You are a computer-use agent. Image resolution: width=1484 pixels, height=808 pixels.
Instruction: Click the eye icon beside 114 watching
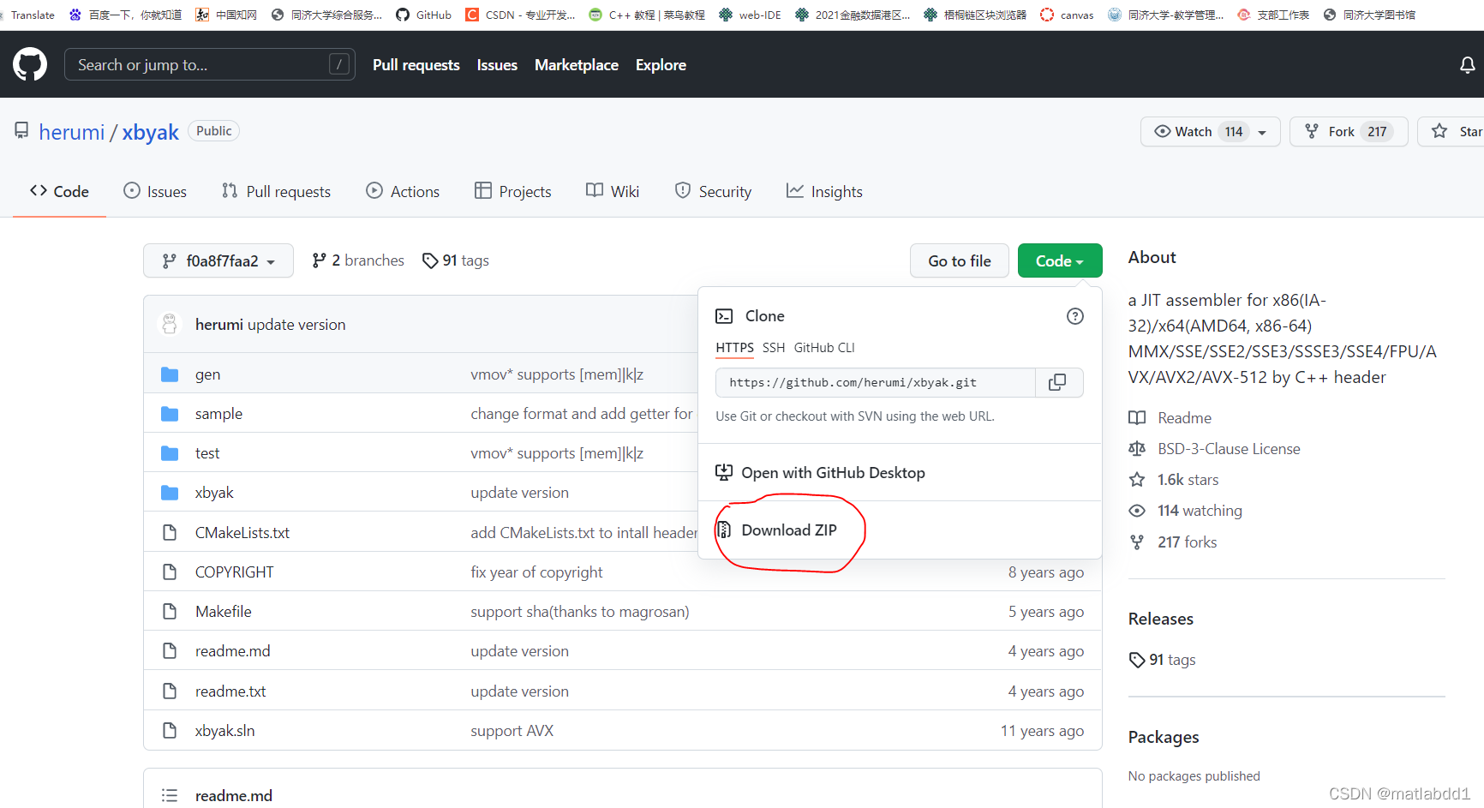(x=1137, y=511)
